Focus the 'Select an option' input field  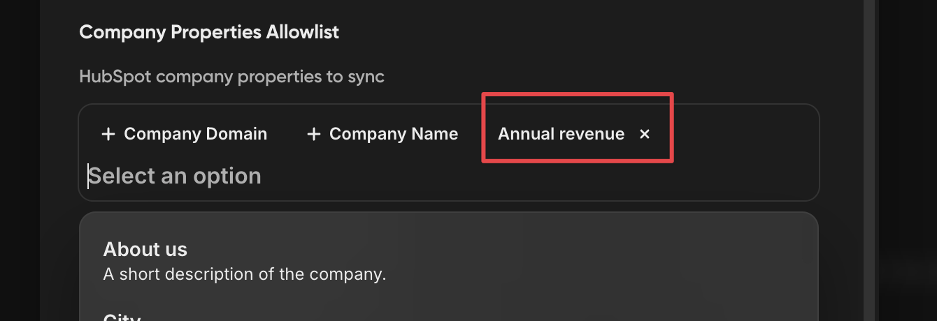[448, 176]
